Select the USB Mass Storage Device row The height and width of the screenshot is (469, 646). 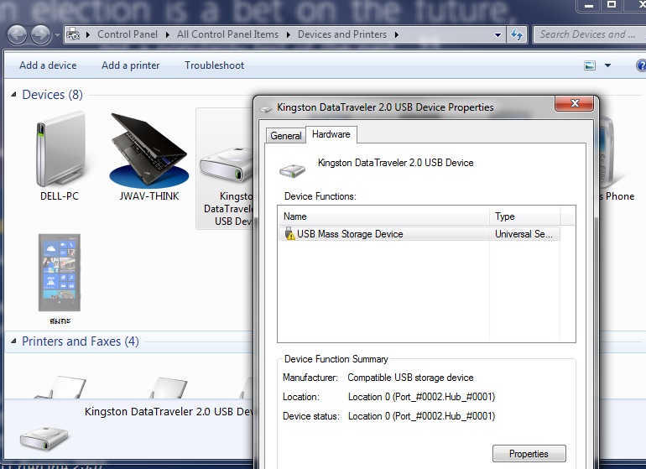419,234
